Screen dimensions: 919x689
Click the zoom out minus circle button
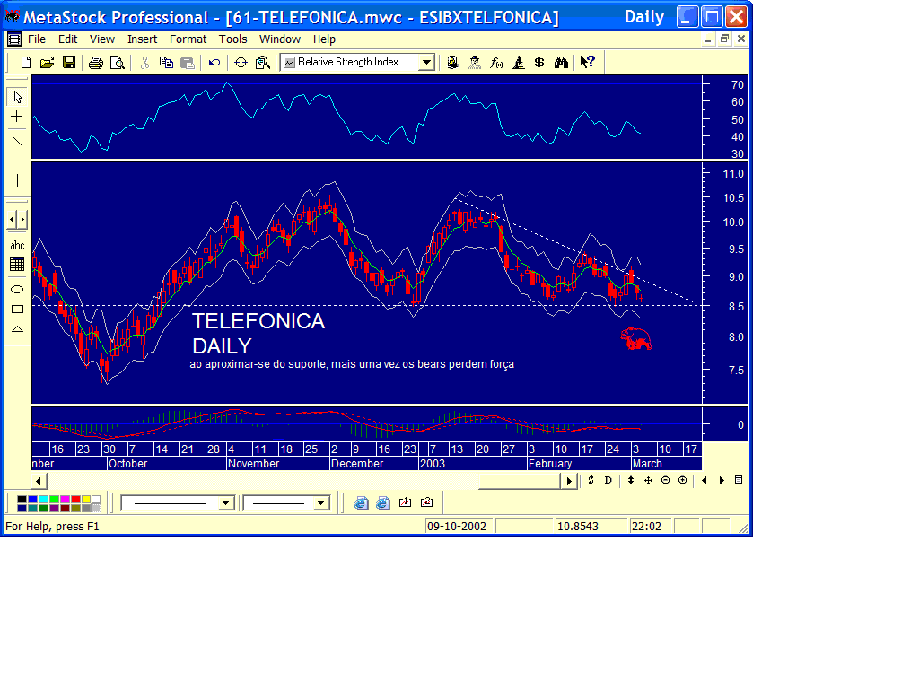665,481
